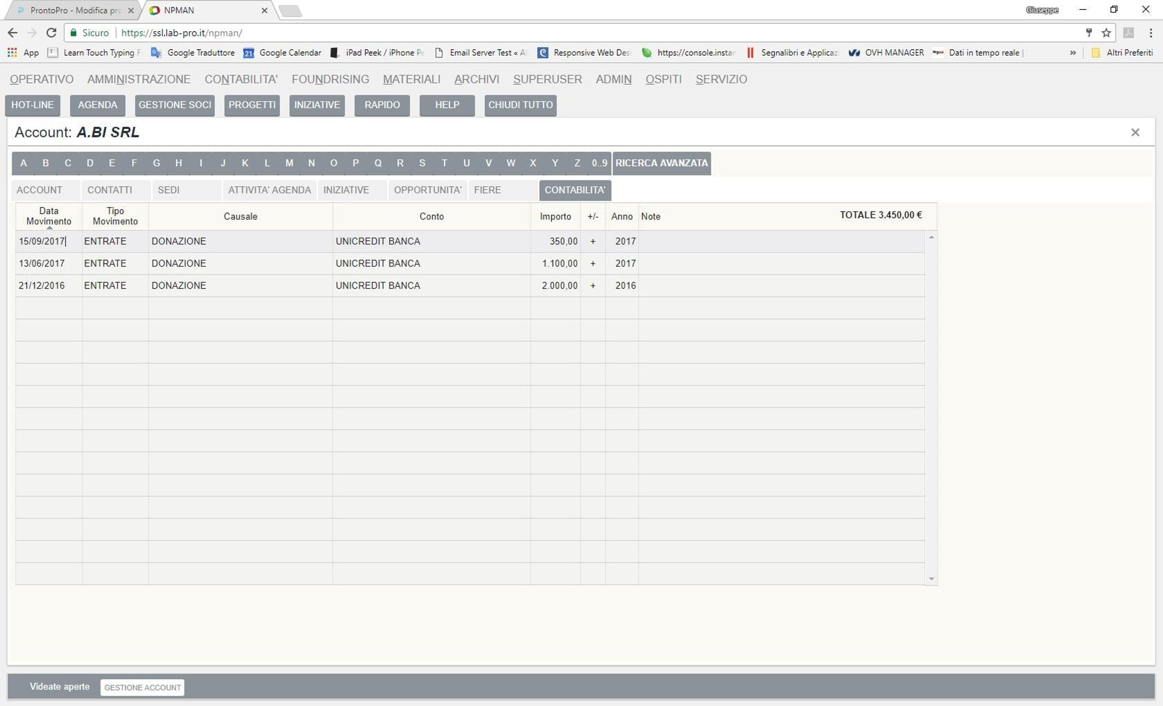This screenshot has width=1163, height=706.
Task: Switch to the FIERE tab
Action: [x=503, y=190]
